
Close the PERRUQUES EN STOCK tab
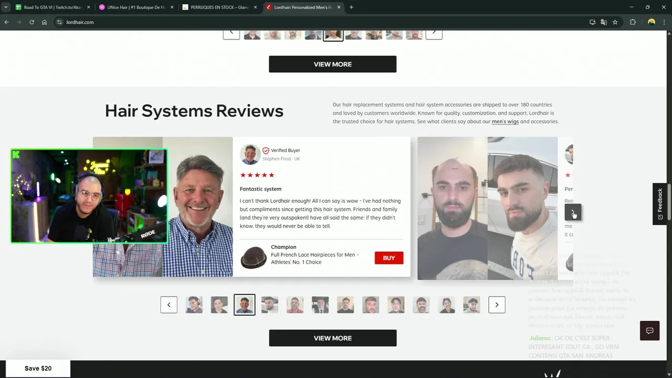(x=255, y=7)
